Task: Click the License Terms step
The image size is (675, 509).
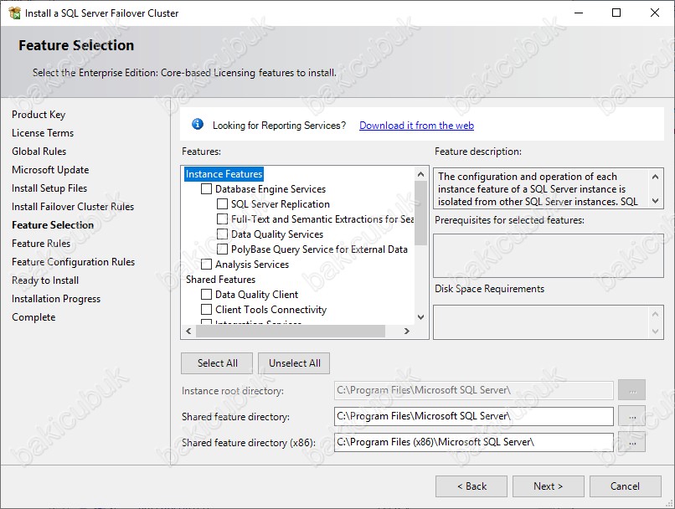Action: (x=43, y=133)
